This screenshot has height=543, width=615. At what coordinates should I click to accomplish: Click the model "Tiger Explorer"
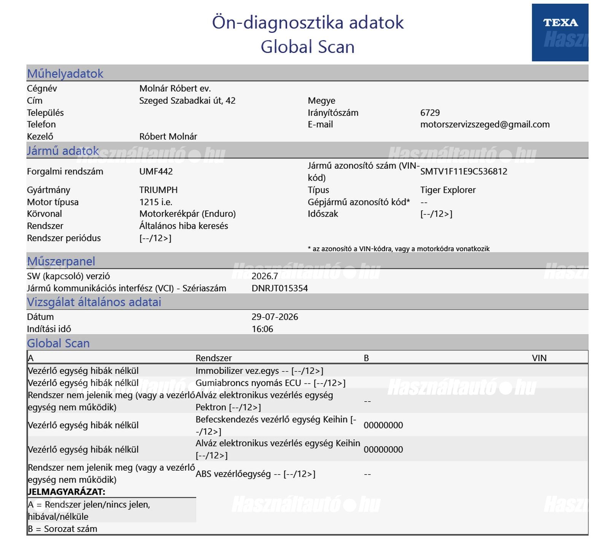pyautogui.click(x=448, y=190)
